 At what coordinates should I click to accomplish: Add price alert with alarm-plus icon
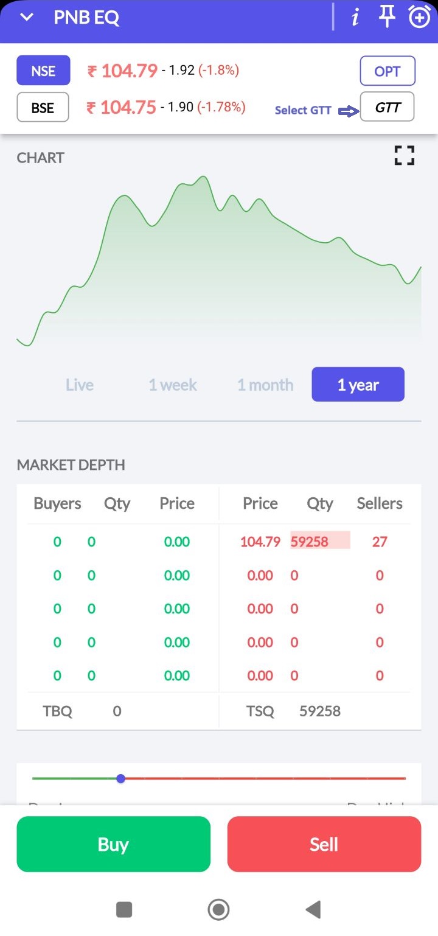419,17
